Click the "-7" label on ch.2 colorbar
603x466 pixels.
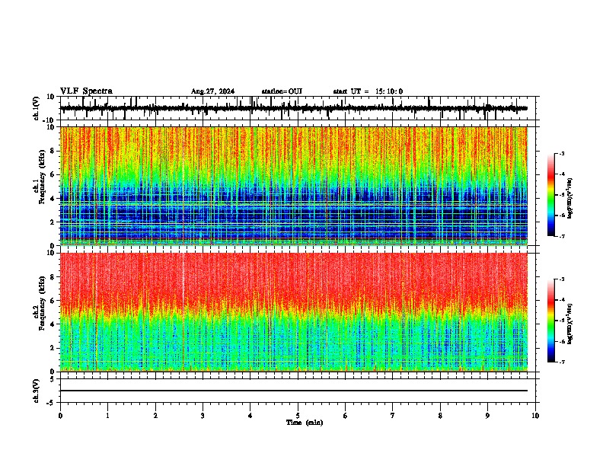click(x=561, y=362)
